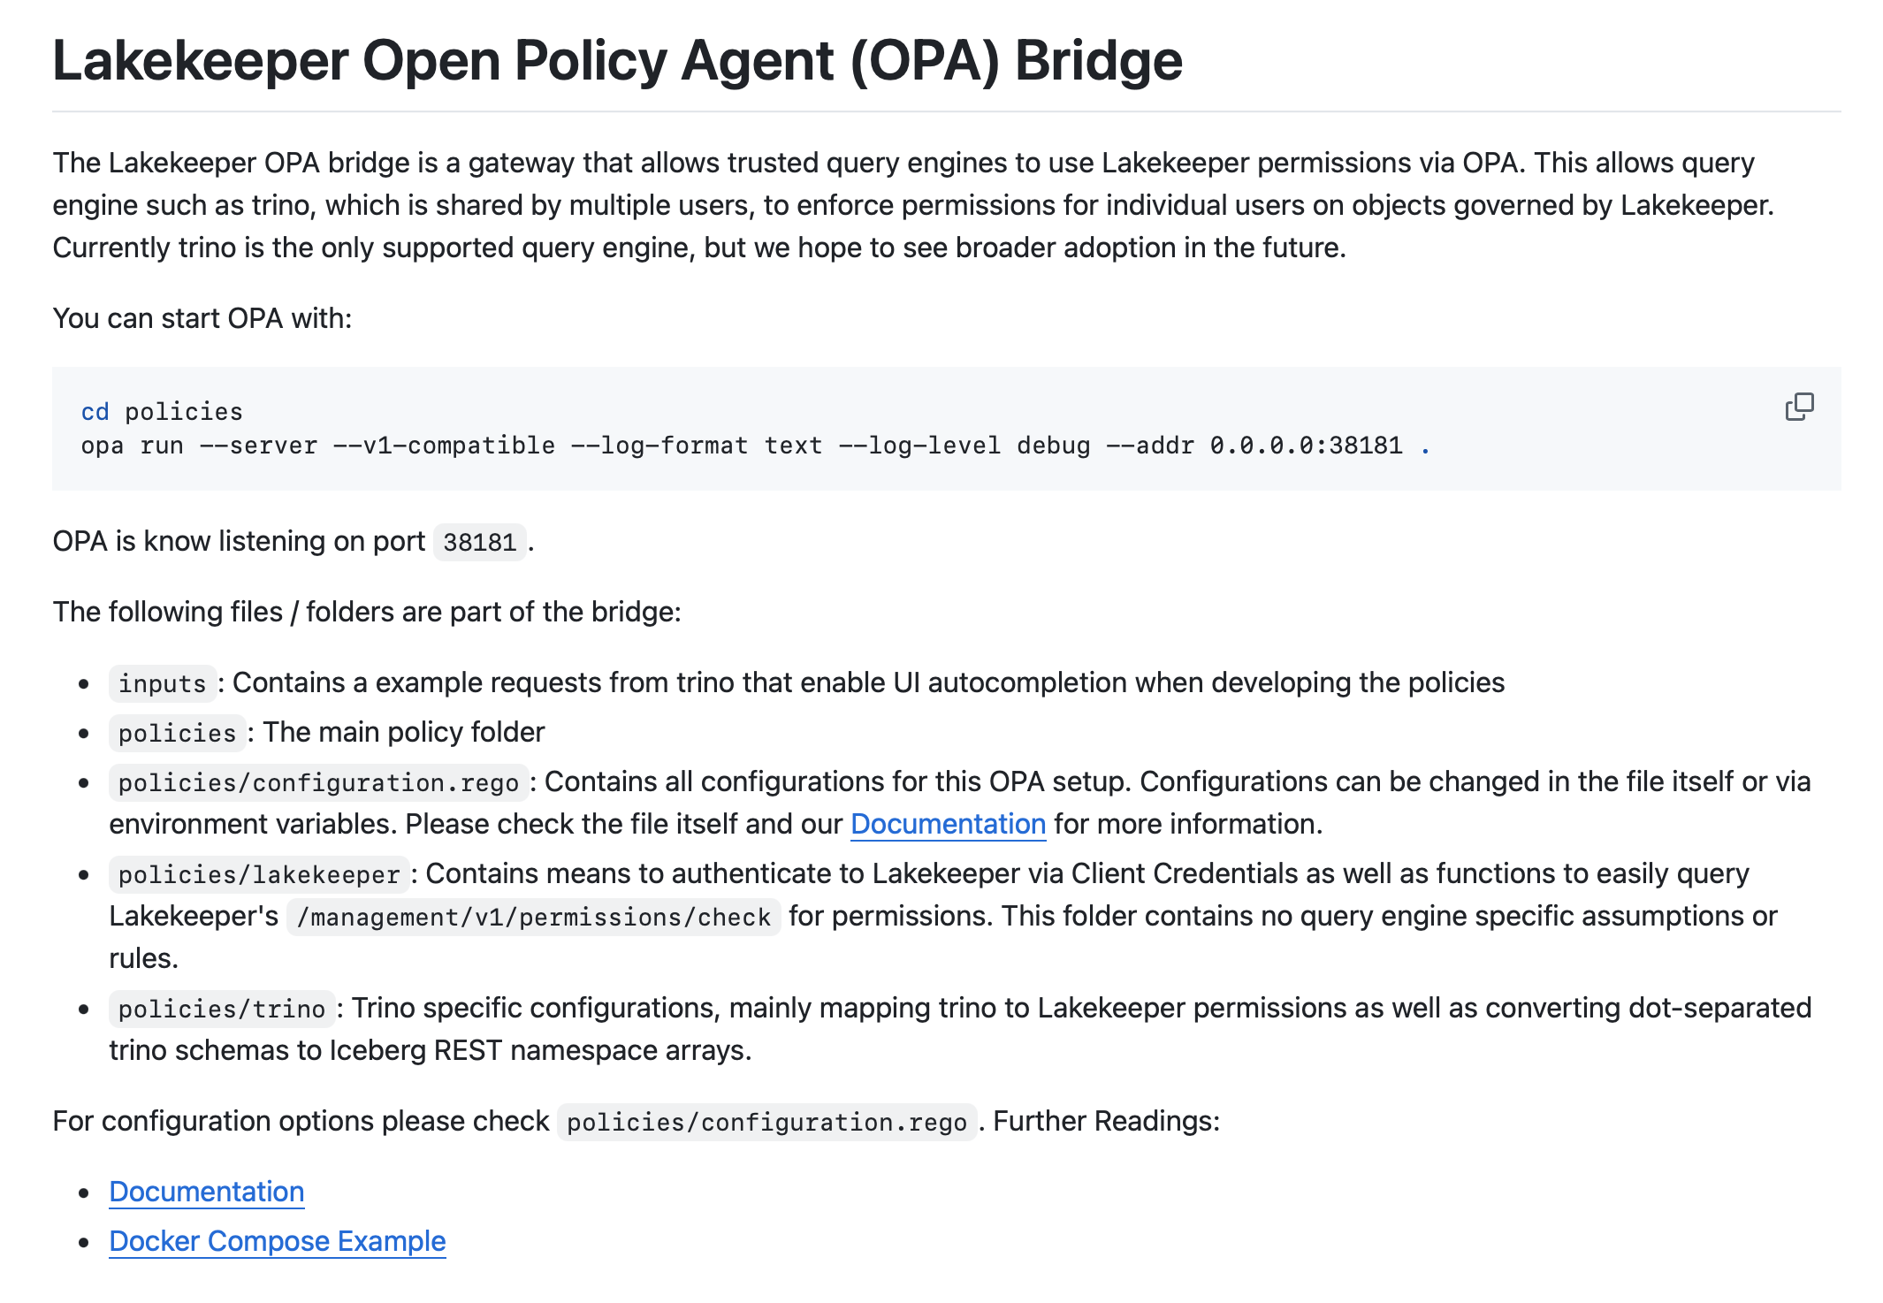Copy the OPA start command code block
Viewport: 1883px width, 1303px height.
[x=1799, y=407]
